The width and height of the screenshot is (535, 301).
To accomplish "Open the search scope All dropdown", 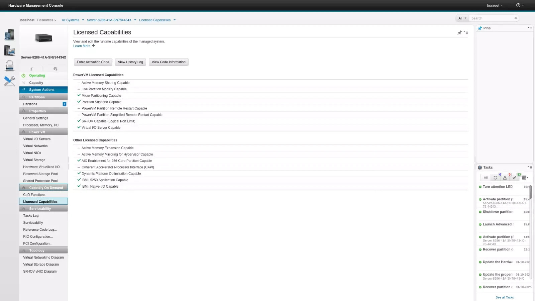I will [462, 18].
